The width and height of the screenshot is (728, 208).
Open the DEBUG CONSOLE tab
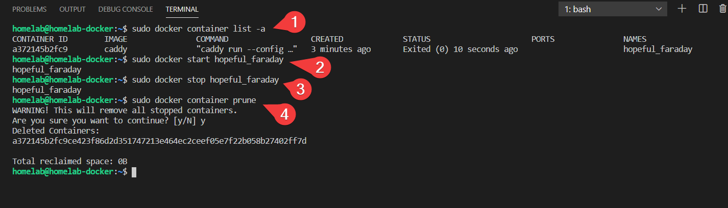point(126,9)
